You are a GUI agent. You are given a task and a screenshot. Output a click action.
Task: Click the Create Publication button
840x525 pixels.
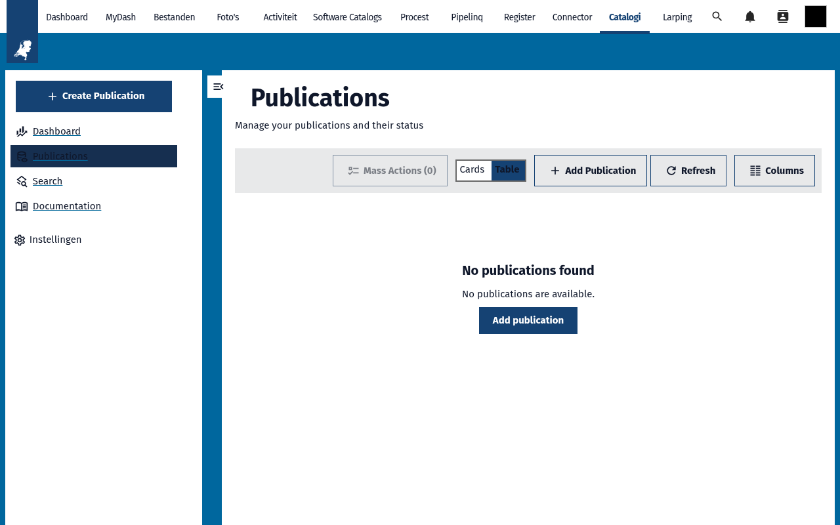click(x=94, y=96)
